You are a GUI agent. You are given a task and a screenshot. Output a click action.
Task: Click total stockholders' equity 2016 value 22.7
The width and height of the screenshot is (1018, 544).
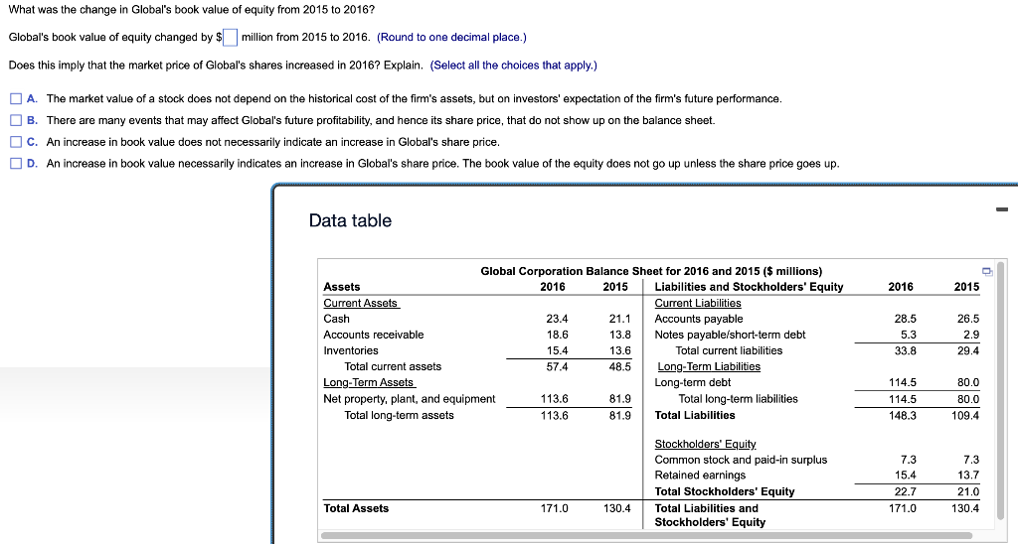coord(905,491)
